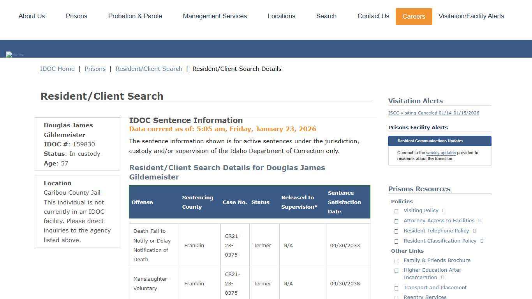Click the external-link icon after Resident Classification Policy
Screen dimensions: 532x299
(x=482, y=241)
